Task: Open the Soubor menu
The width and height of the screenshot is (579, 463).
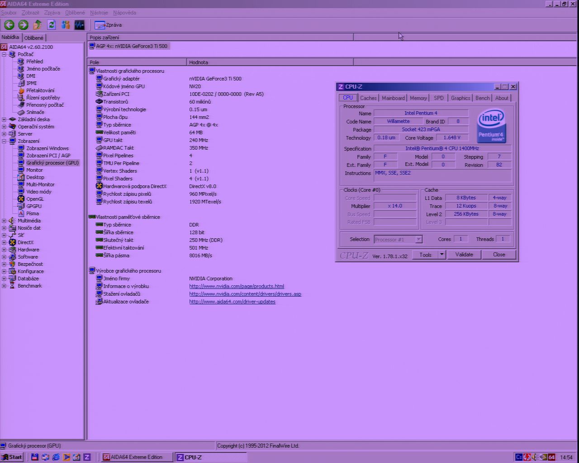Action: point(9,13)
